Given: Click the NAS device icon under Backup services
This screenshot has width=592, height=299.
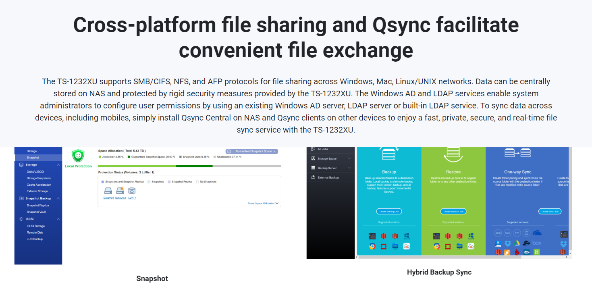Looking at the screenshot, I should 372,236.
